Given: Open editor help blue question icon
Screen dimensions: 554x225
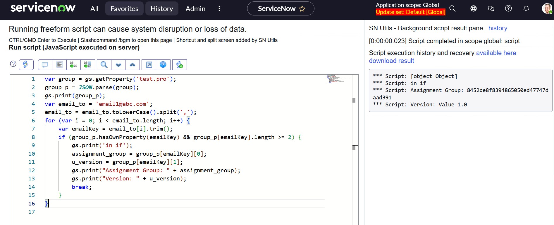Looking at the screenshot, I should [x=163, y=65].
